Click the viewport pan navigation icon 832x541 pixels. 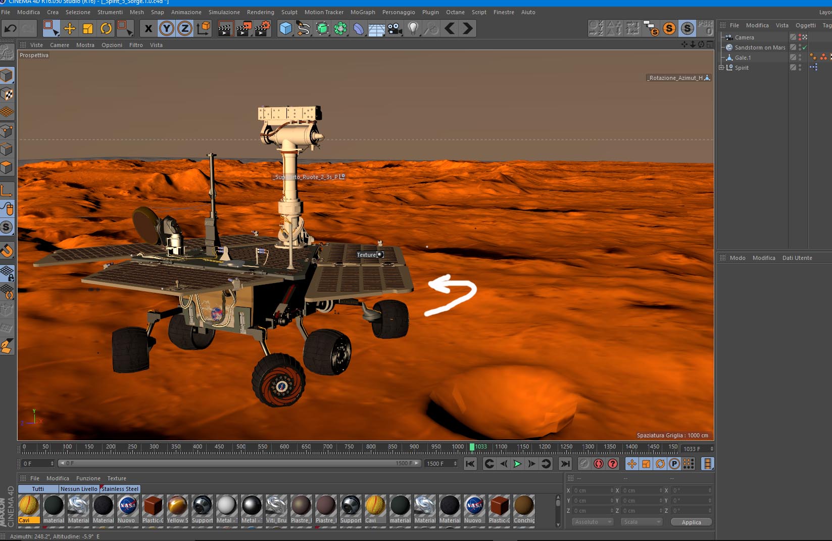pos(684,44)
